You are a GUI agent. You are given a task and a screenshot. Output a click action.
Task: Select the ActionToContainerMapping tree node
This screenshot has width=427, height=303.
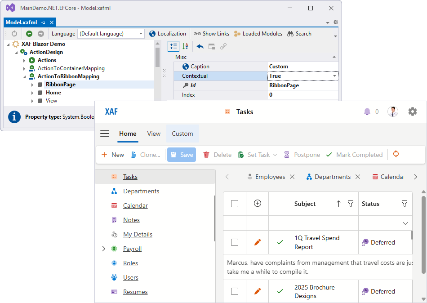tap(71, 68)
